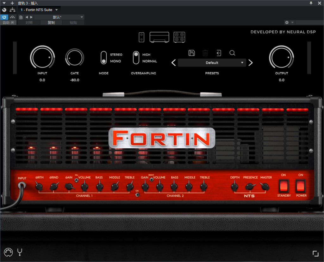Toggle the CH channel selector switch
Image resolution: width=324 pixels, height=262 pixels.
(137, 194)
